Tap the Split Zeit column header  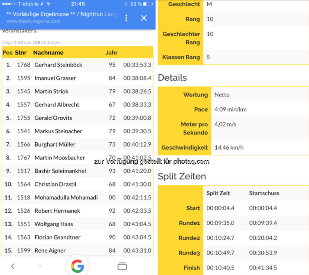(x=218, y=193)
